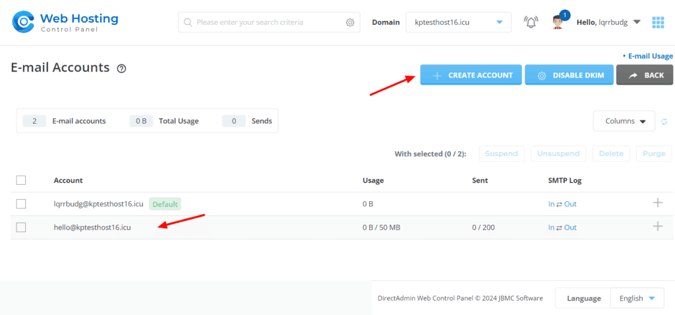Expand hello@kptesthost16.icu row plus icon
The width and height of the screenshot is (675, 315).
pos(657,226)
